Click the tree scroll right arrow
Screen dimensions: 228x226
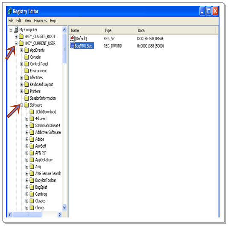point(60,214)
